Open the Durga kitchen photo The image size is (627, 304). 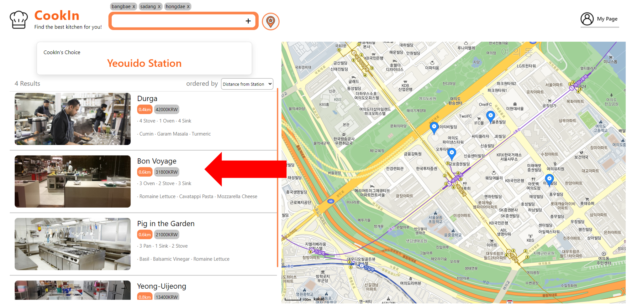point(72,119)
